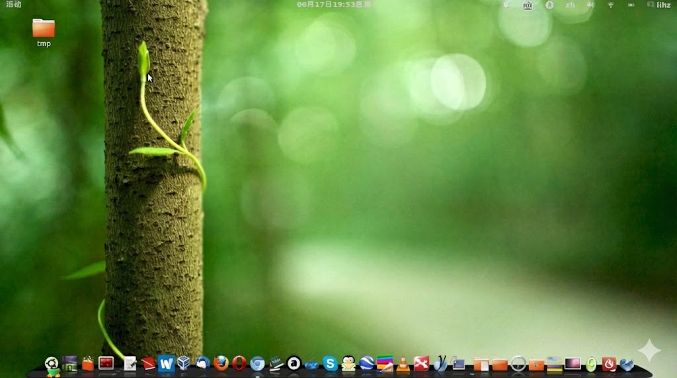Open the purple-green photo app in dock
Viewport: 677px width, 378px height.
point(69,363)
